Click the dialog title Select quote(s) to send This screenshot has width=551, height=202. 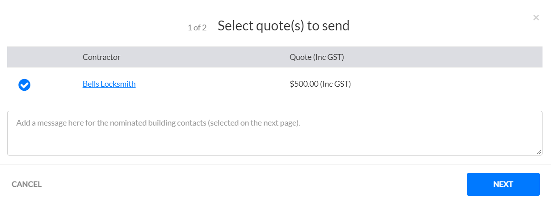[x=283, y=26]
